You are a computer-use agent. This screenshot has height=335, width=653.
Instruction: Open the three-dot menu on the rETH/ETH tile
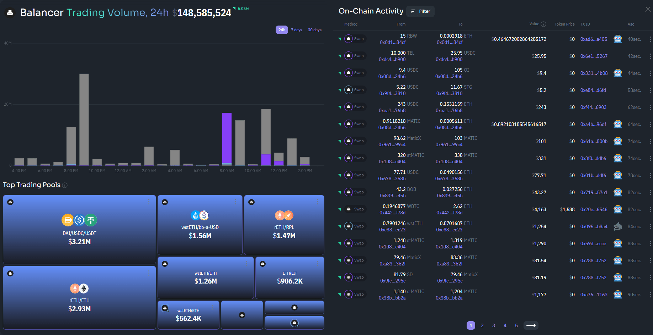[x=149, y=273]
